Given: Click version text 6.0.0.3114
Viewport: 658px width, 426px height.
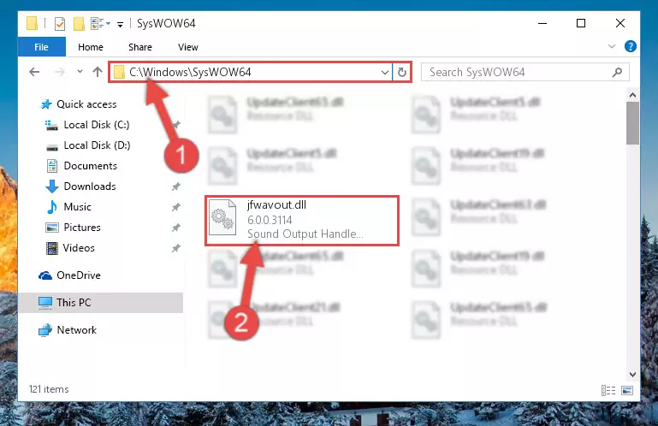Looking at the screenshot, I should tap(270, 220).
